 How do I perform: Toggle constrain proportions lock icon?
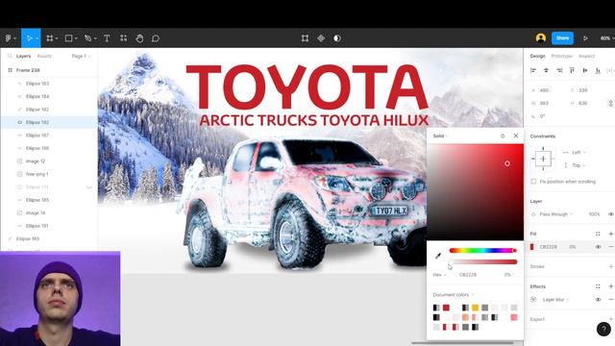point(610,103)
